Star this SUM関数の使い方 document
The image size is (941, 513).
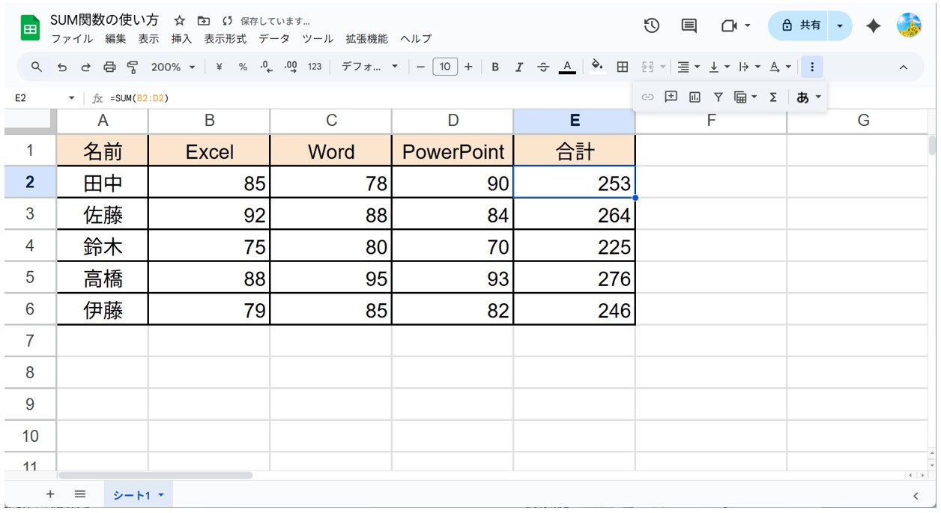(179, 21)
